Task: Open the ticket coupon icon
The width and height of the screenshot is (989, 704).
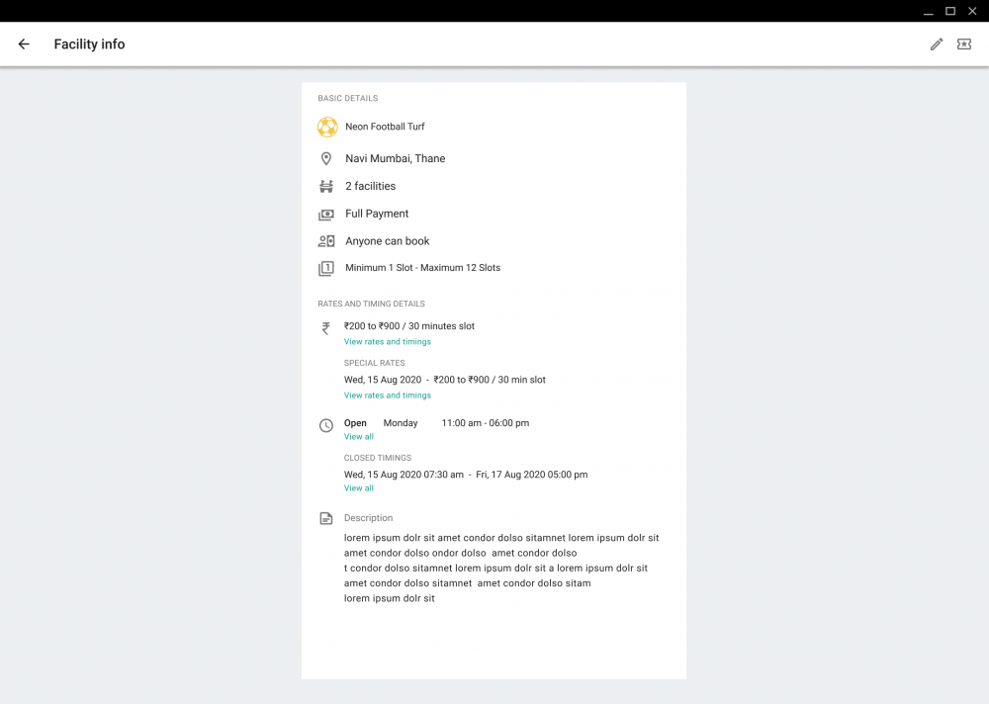Action: (964, 44)
